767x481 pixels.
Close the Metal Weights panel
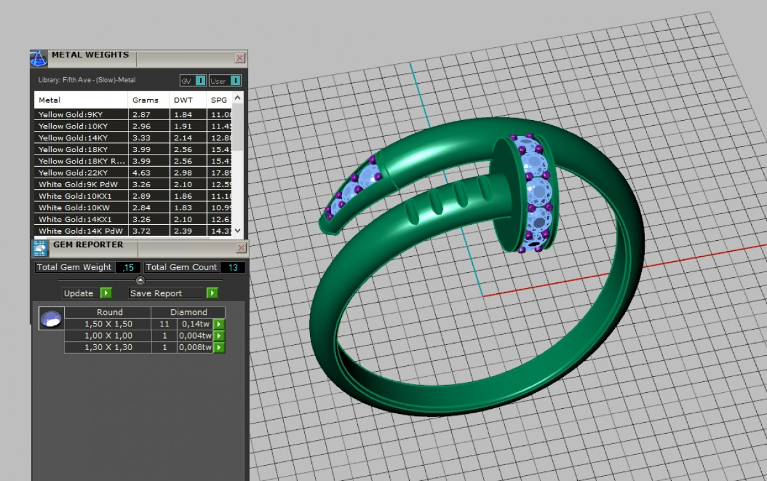point(240,58)
